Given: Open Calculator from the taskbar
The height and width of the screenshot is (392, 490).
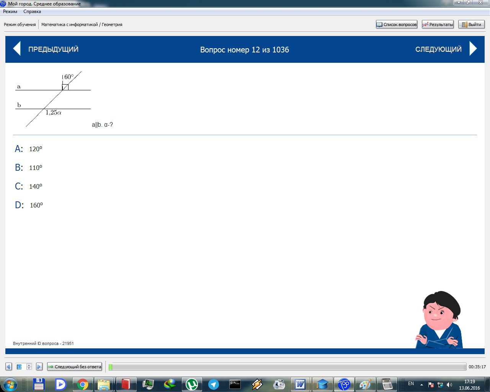Looking at the screenshot, I should tap(387, 384).
